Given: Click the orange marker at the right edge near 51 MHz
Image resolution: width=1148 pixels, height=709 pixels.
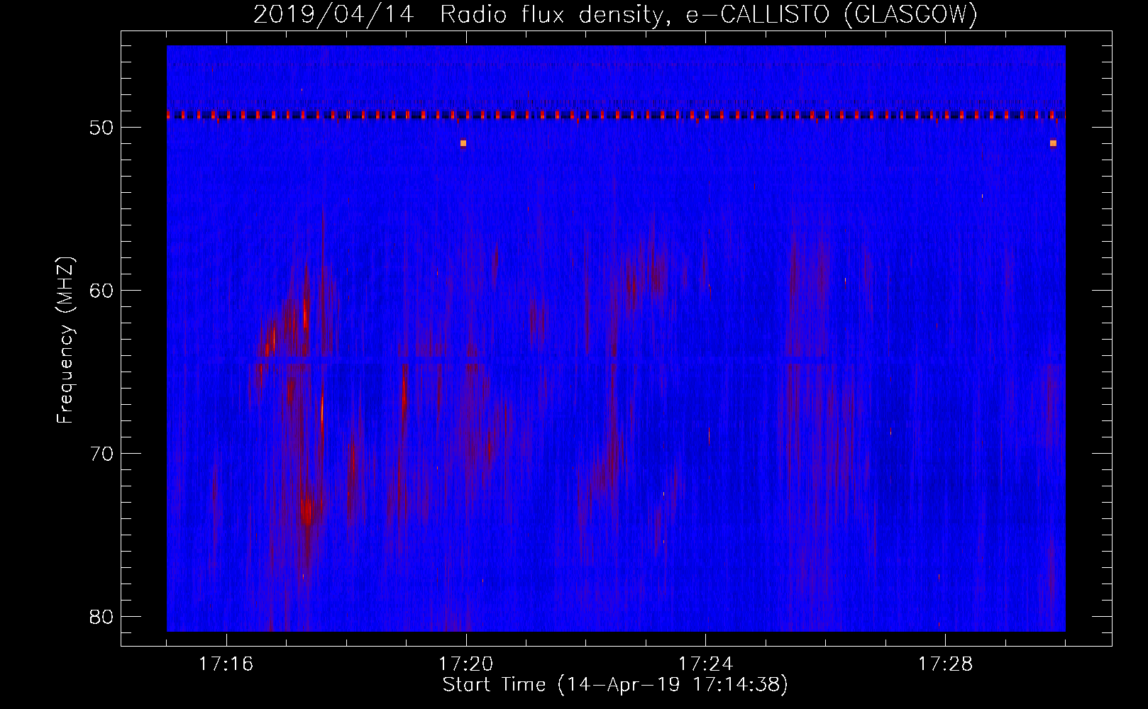Looking at the screenshot, I should click(1053, 143).
